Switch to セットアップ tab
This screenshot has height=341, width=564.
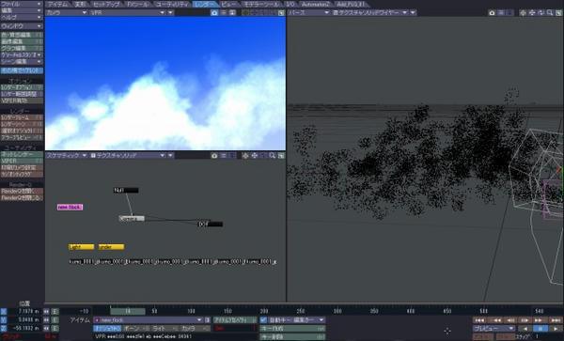point(107,5)
